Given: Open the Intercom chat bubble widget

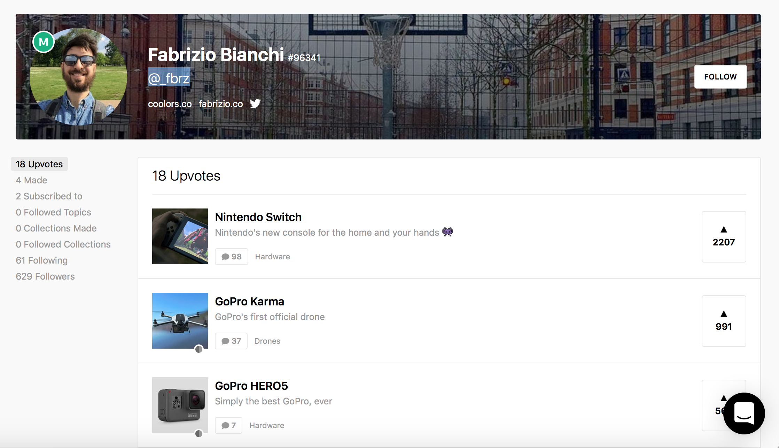Looking at the screenshot, I should [x=744, y=413].
